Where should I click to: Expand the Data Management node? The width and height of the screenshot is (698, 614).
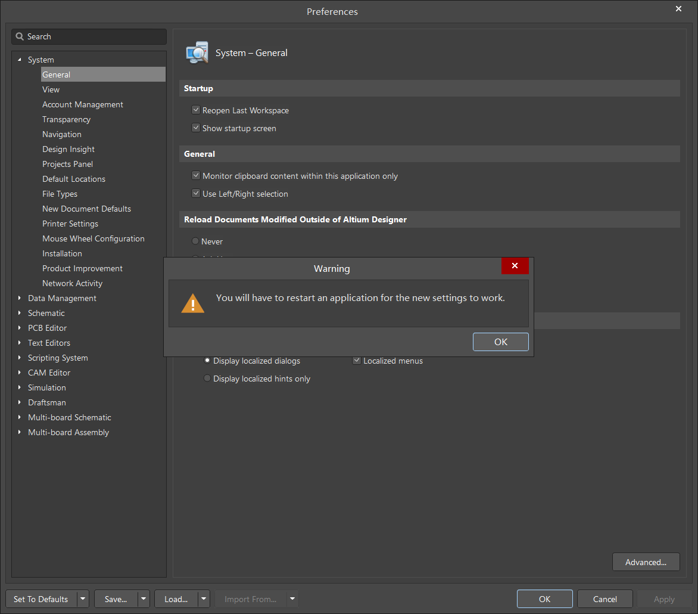click(20, 298)
